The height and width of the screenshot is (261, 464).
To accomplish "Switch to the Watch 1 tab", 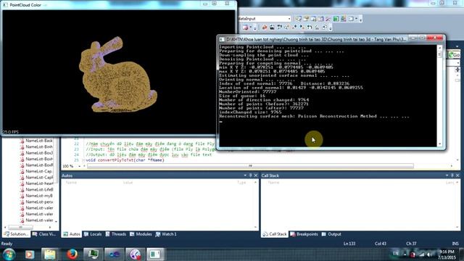I will (x=166, y=234).
